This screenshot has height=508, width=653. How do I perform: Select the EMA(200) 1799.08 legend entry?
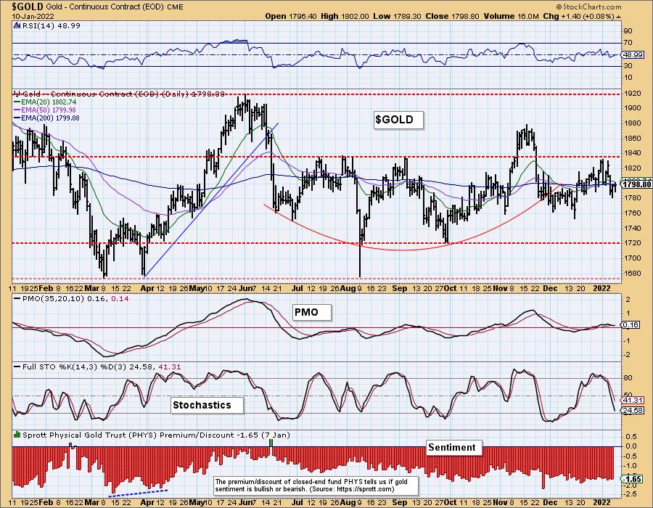tap(46, 118)
